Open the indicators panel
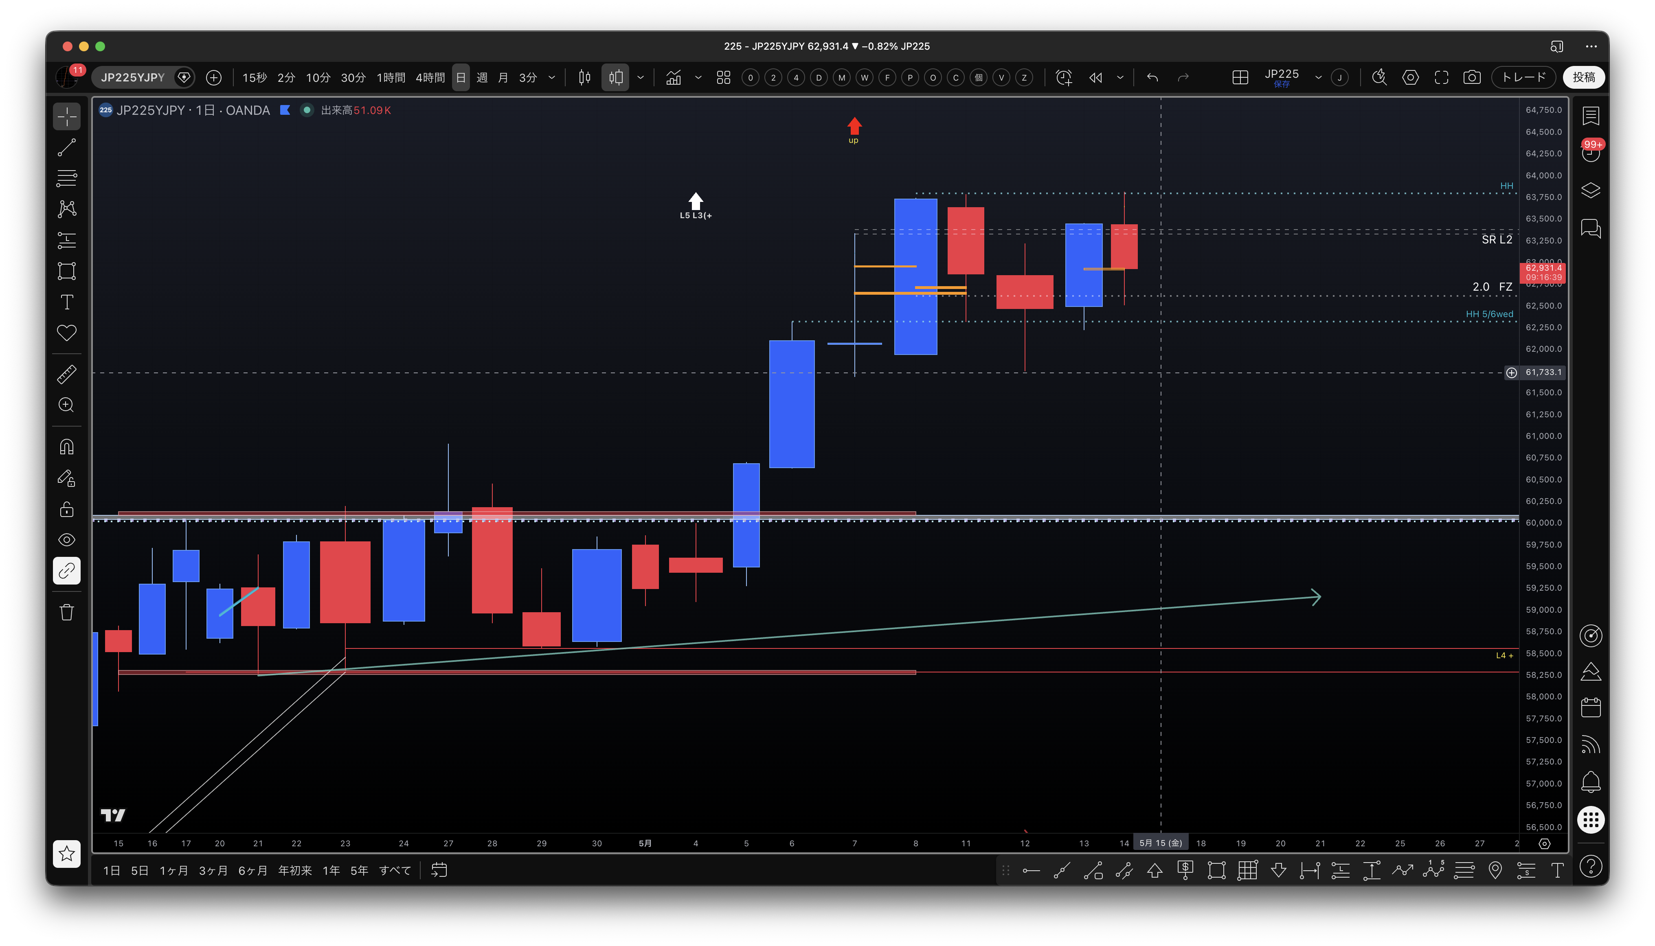This screenshot has height=946, width=1655. (674, 78)
